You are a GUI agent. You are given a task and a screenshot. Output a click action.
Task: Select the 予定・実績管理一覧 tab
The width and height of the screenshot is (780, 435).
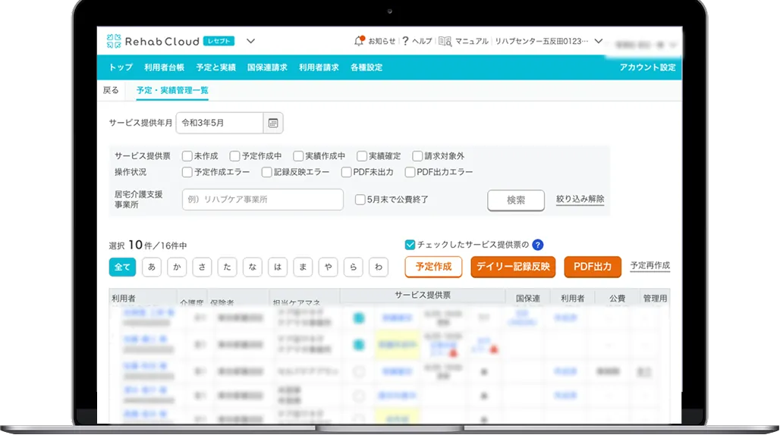tap(172, 90)
